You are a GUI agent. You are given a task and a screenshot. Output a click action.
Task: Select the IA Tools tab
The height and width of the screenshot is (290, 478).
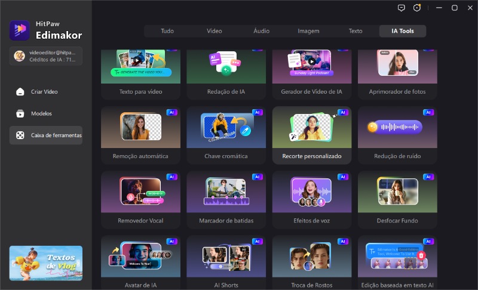402,31
